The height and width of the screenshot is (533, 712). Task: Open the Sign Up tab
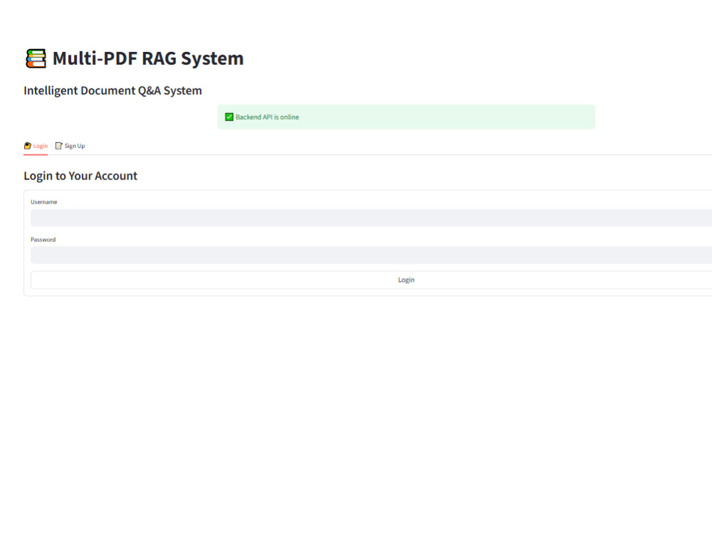[70, 146]
